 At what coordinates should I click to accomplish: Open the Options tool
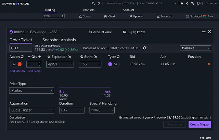pyautogui.click(x=136, y=16)
